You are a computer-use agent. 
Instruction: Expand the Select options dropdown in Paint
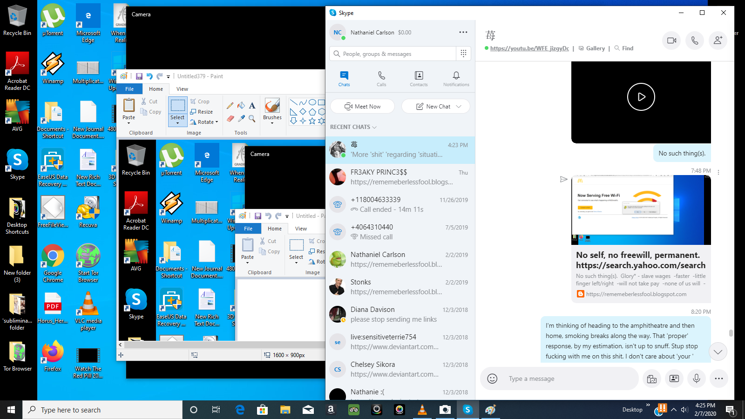177,123
